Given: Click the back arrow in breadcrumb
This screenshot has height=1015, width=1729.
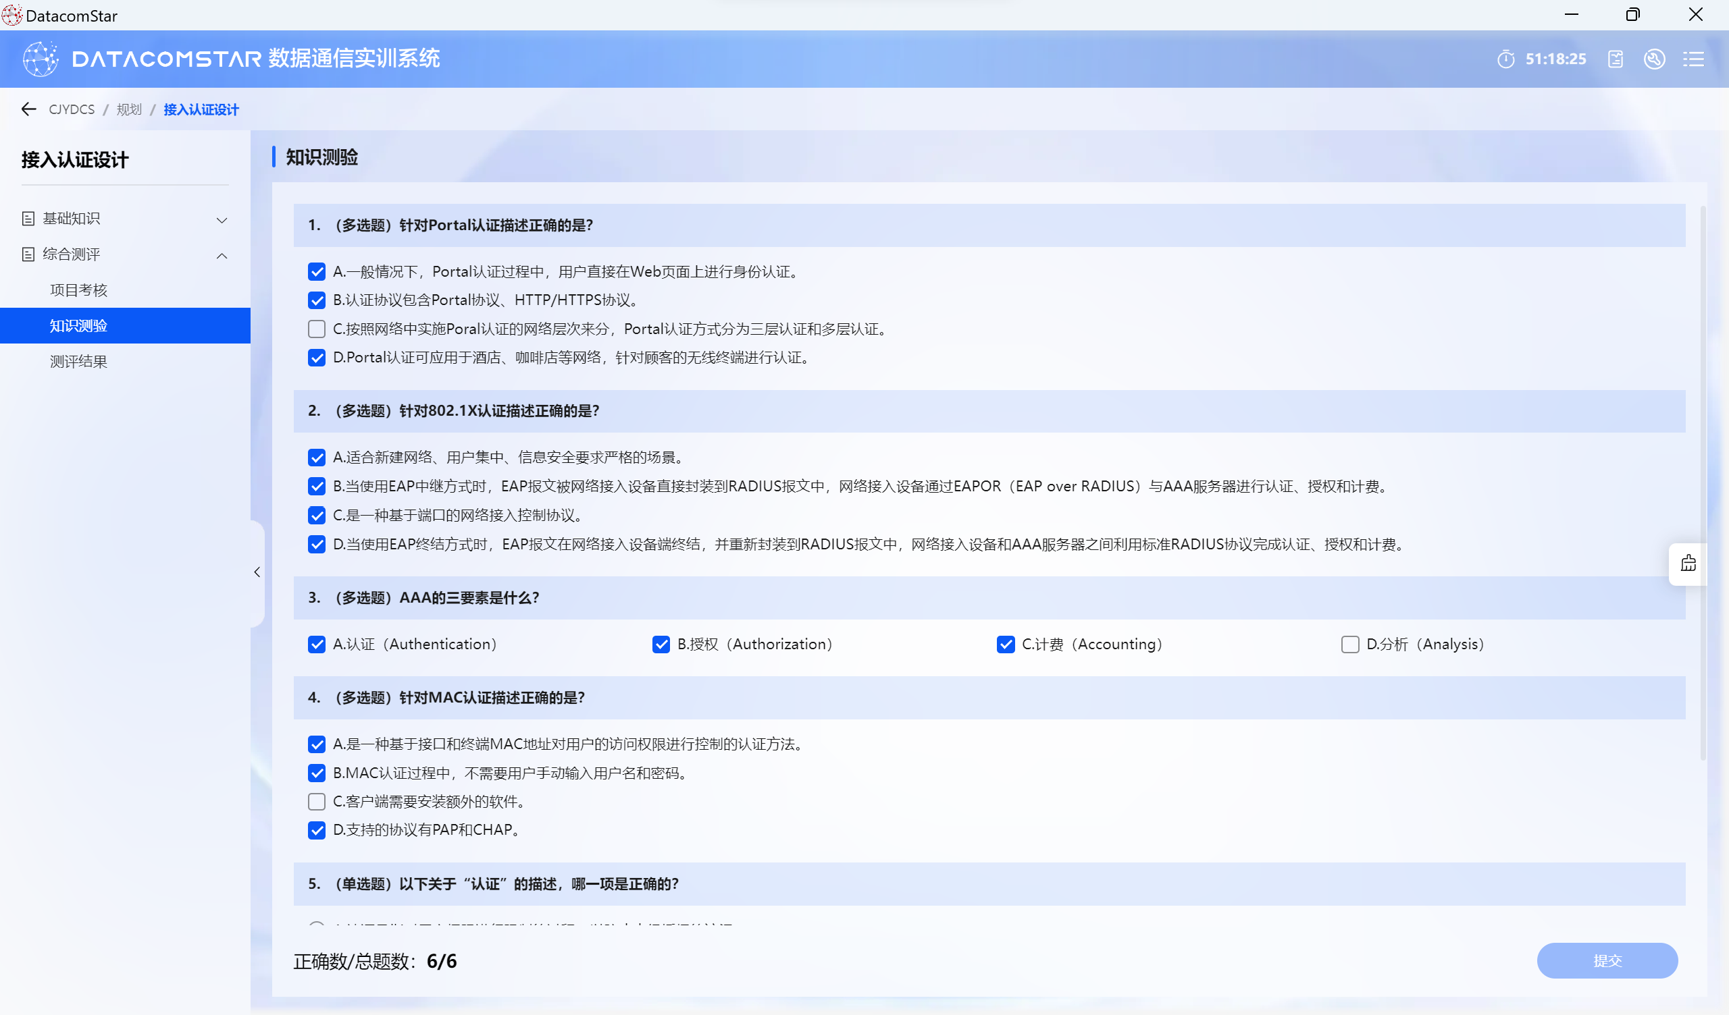Looking at the screenshot, I should point(29,109).
